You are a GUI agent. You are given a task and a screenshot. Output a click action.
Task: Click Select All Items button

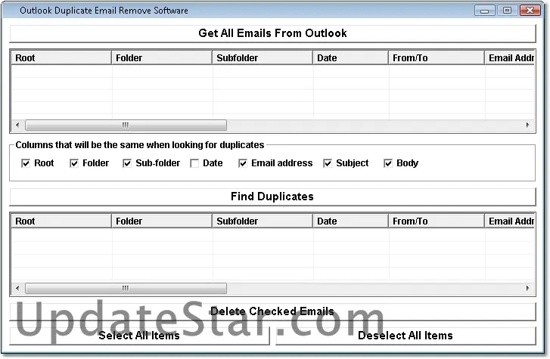[139, 336]
